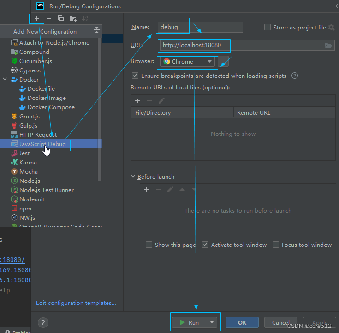Image resolution: width=339 pixels, height=333 pixels.
Task: Click the configuration list scrollbar
Action: coord(100,109)
